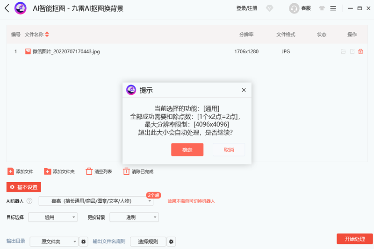The height and width of the screenshot is (249, 374).
Task: Click 取消 in the prompt dialog
Action: tap(229, 149)
